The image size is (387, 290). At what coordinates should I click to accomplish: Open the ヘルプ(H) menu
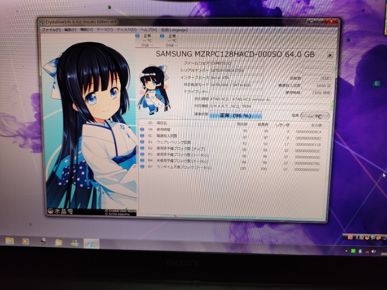click(x=148, y=30)
